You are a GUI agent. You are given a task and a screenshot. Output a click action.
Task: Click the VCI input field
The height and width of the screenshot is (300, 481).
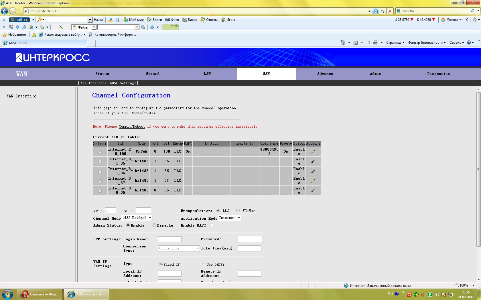coord(143,211)
